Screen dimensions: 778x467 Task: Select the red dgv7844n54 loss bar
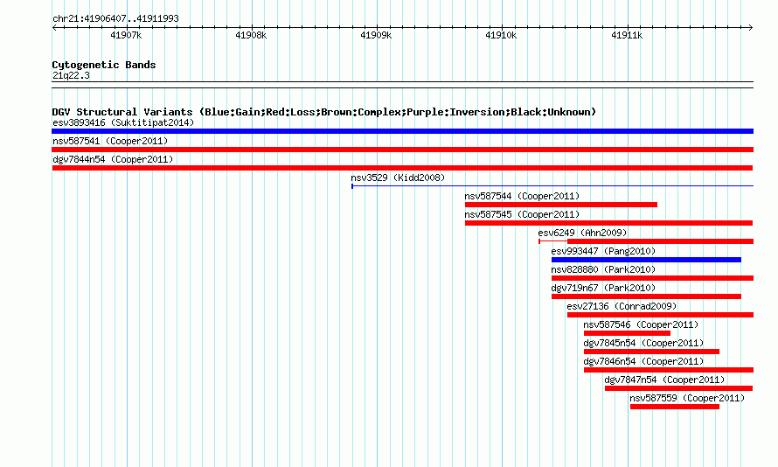[402, 168]
